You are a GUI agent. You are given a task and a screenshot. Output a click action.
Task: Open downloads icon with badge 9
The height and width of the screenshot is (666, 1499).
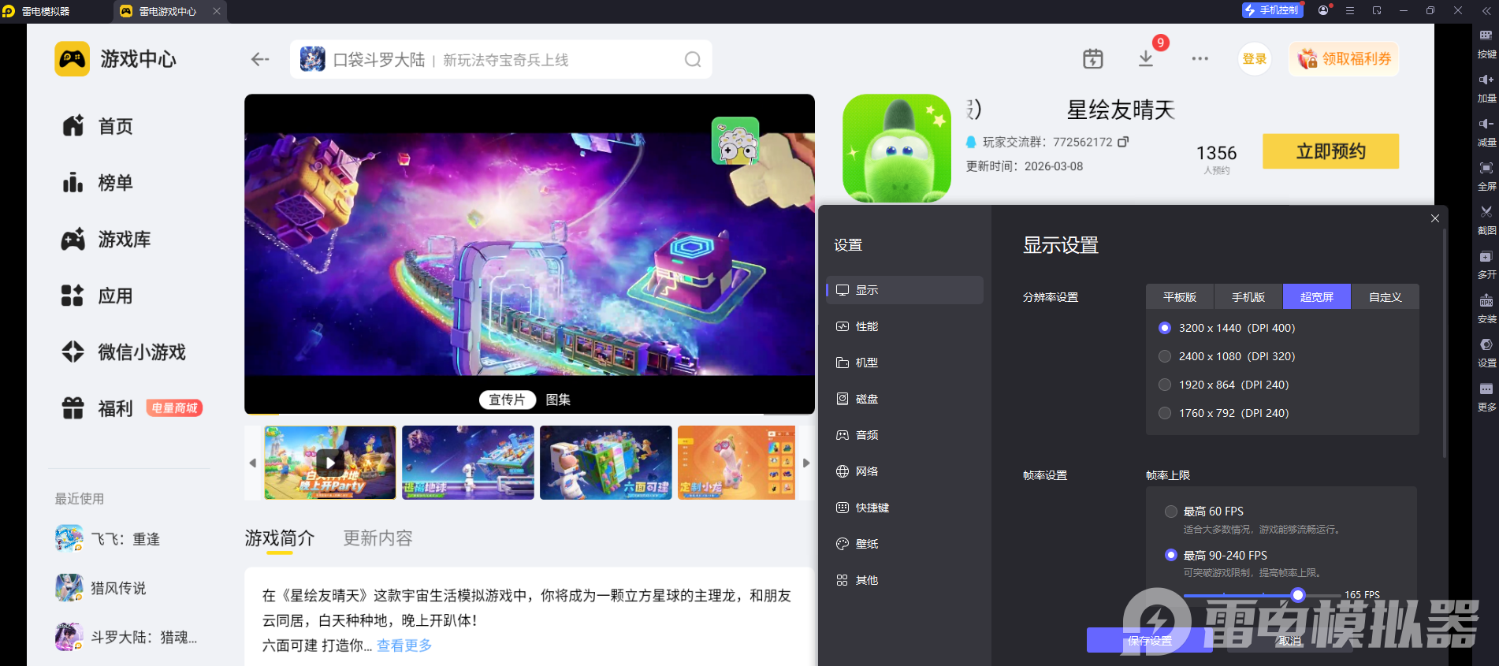click(1146, 58)
